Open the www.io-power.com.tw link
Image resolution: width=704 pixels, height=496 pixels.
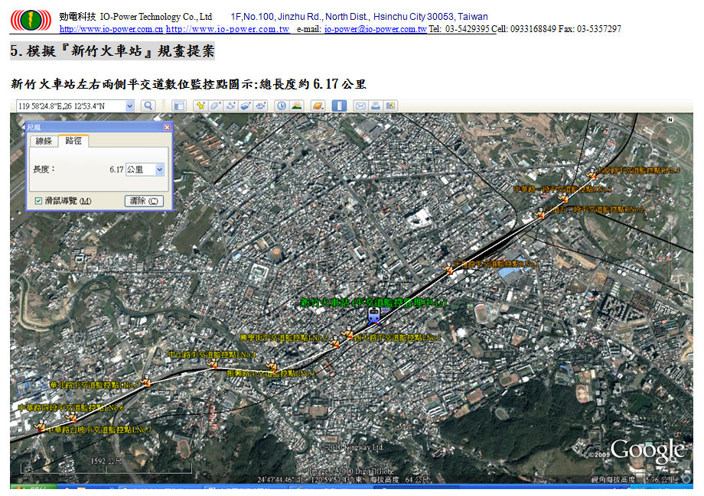click(x=227, y=29)
